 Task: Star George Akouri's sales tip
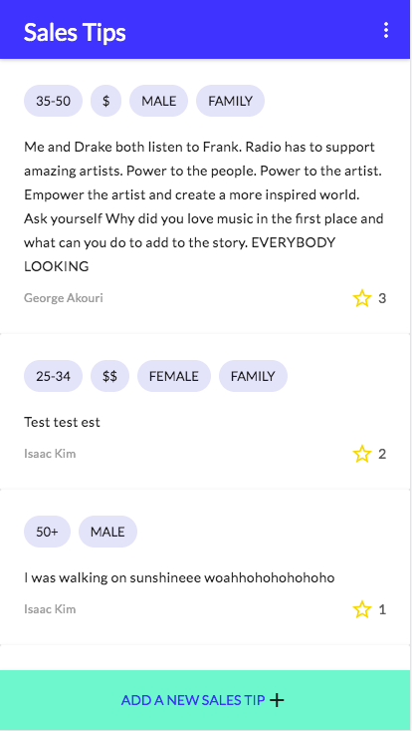362,298
